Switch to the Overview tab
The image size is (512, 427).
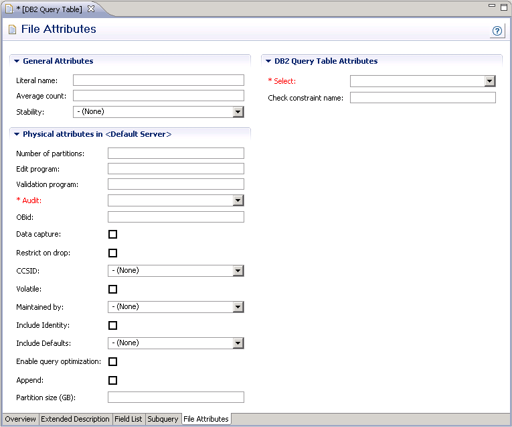pos(20,419)
